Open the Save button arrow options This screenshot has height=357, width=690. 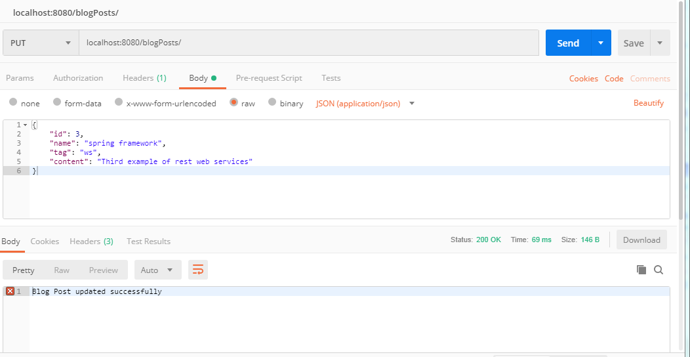660,43
